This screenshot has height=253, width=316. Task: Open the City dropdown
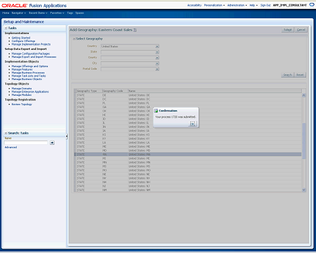click(x=157, y=63)
